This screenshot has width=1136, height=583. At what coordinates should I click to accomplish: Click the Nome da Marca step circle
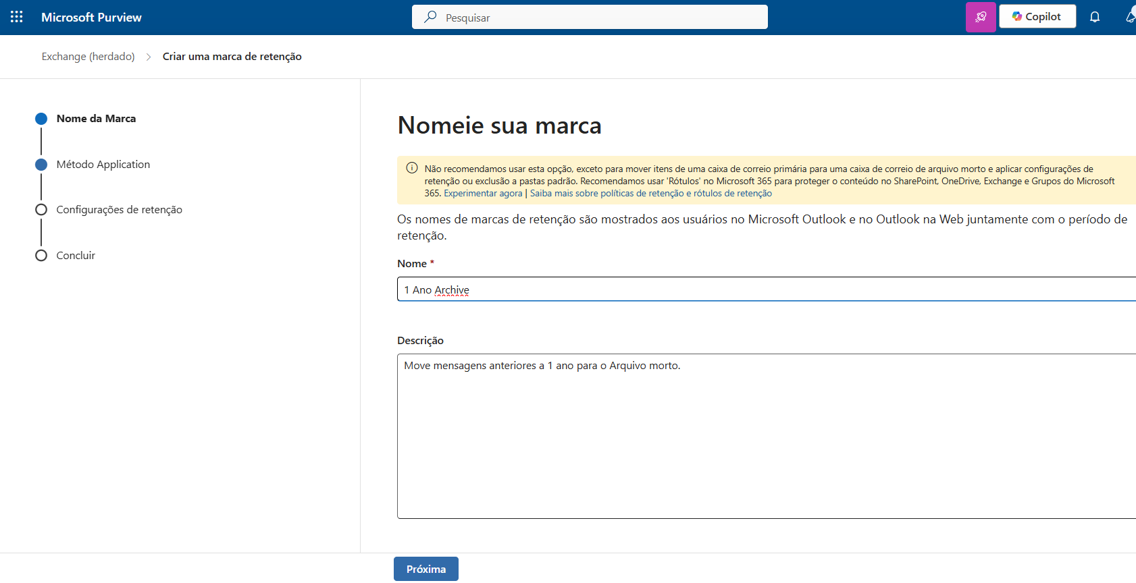41,119
